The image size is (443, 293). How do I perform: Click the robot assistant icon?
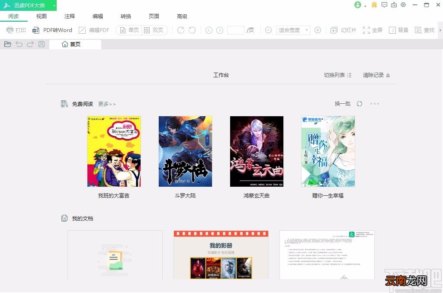point(394,5)
